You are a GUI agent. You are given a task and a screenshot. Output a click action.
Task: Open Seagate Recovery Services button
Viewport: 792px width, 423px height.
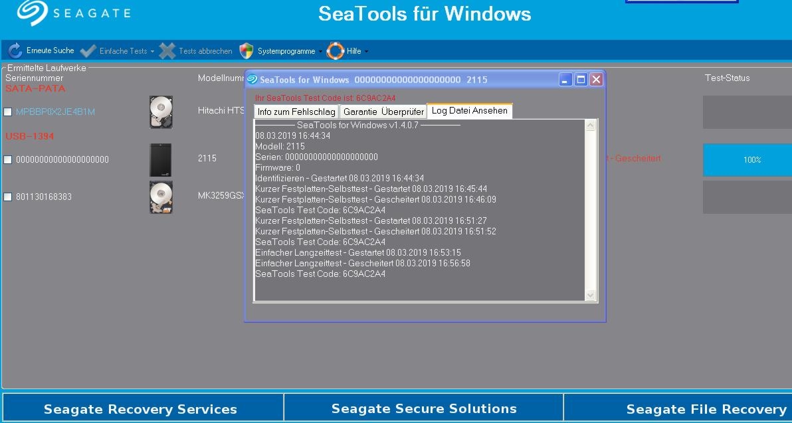143,407
